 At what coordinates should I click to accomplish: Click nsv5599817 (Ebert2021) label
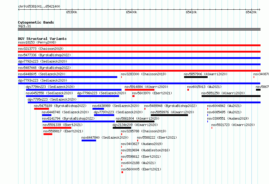pyautogui.click(x=63, y=131)
